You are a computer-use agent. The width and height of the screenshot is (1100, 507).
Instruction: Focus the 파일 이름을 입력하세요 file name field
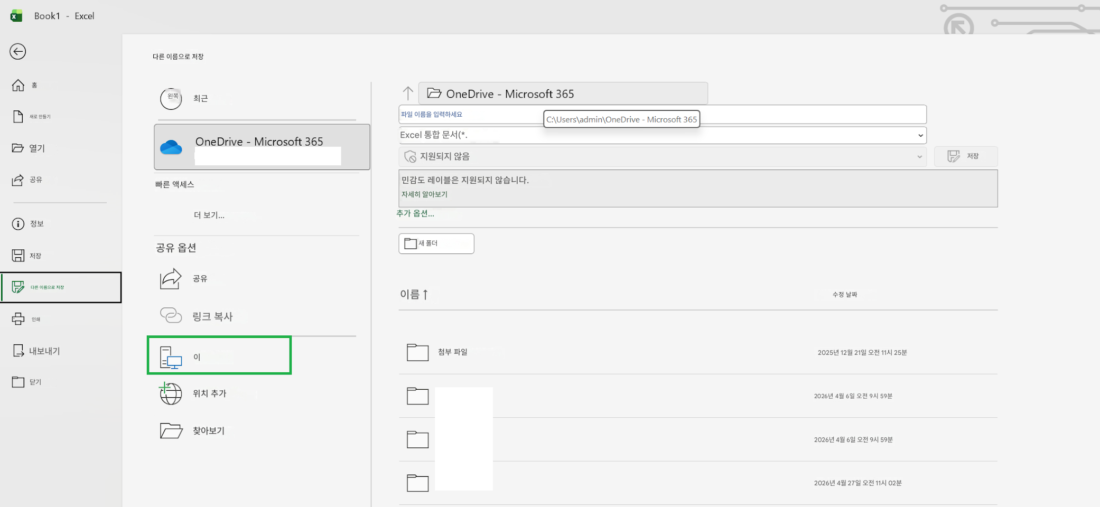pos(663,115)
